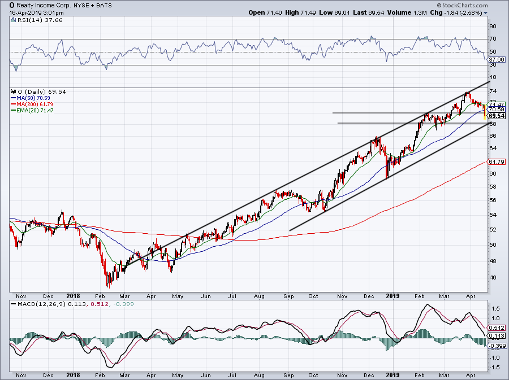
Task: Click the blue dropdown arrow beside Chg
Action: tap(486, 13)
